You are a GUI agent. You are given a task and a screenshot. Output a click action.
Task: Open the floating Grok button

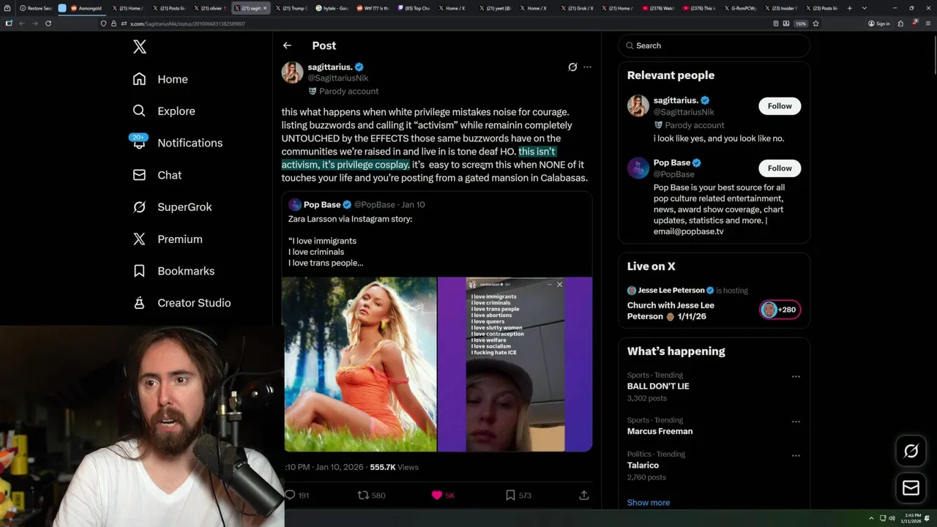click(911, 451)
